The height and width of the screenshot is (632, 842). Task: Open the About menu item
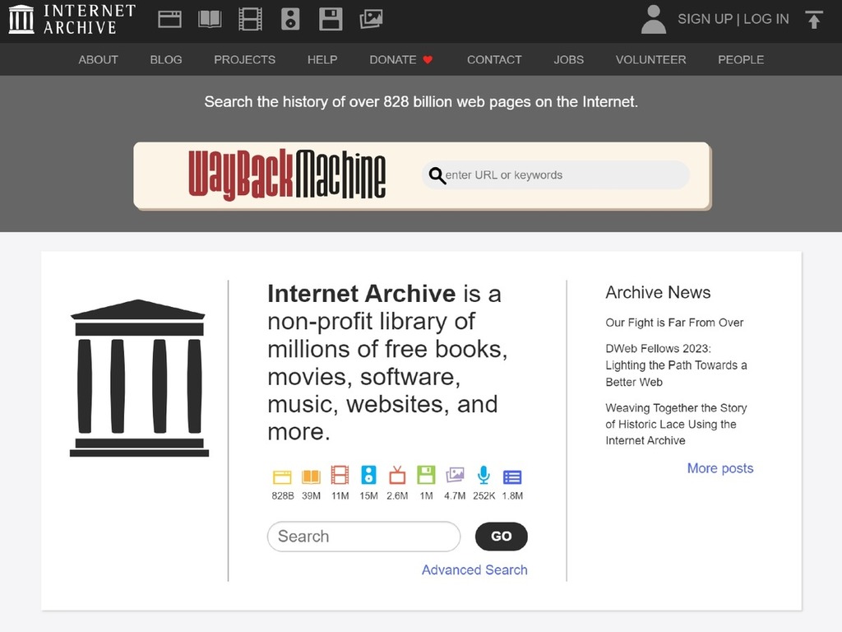click(x=99, y=59)
